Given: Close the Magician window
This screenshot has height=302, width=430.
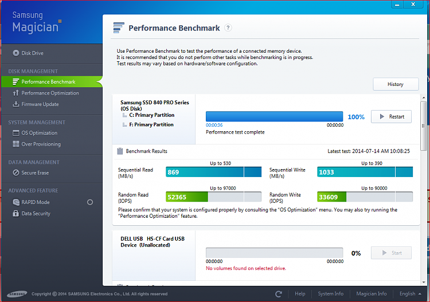Looking at the screenshot, I should coord(413,5).
